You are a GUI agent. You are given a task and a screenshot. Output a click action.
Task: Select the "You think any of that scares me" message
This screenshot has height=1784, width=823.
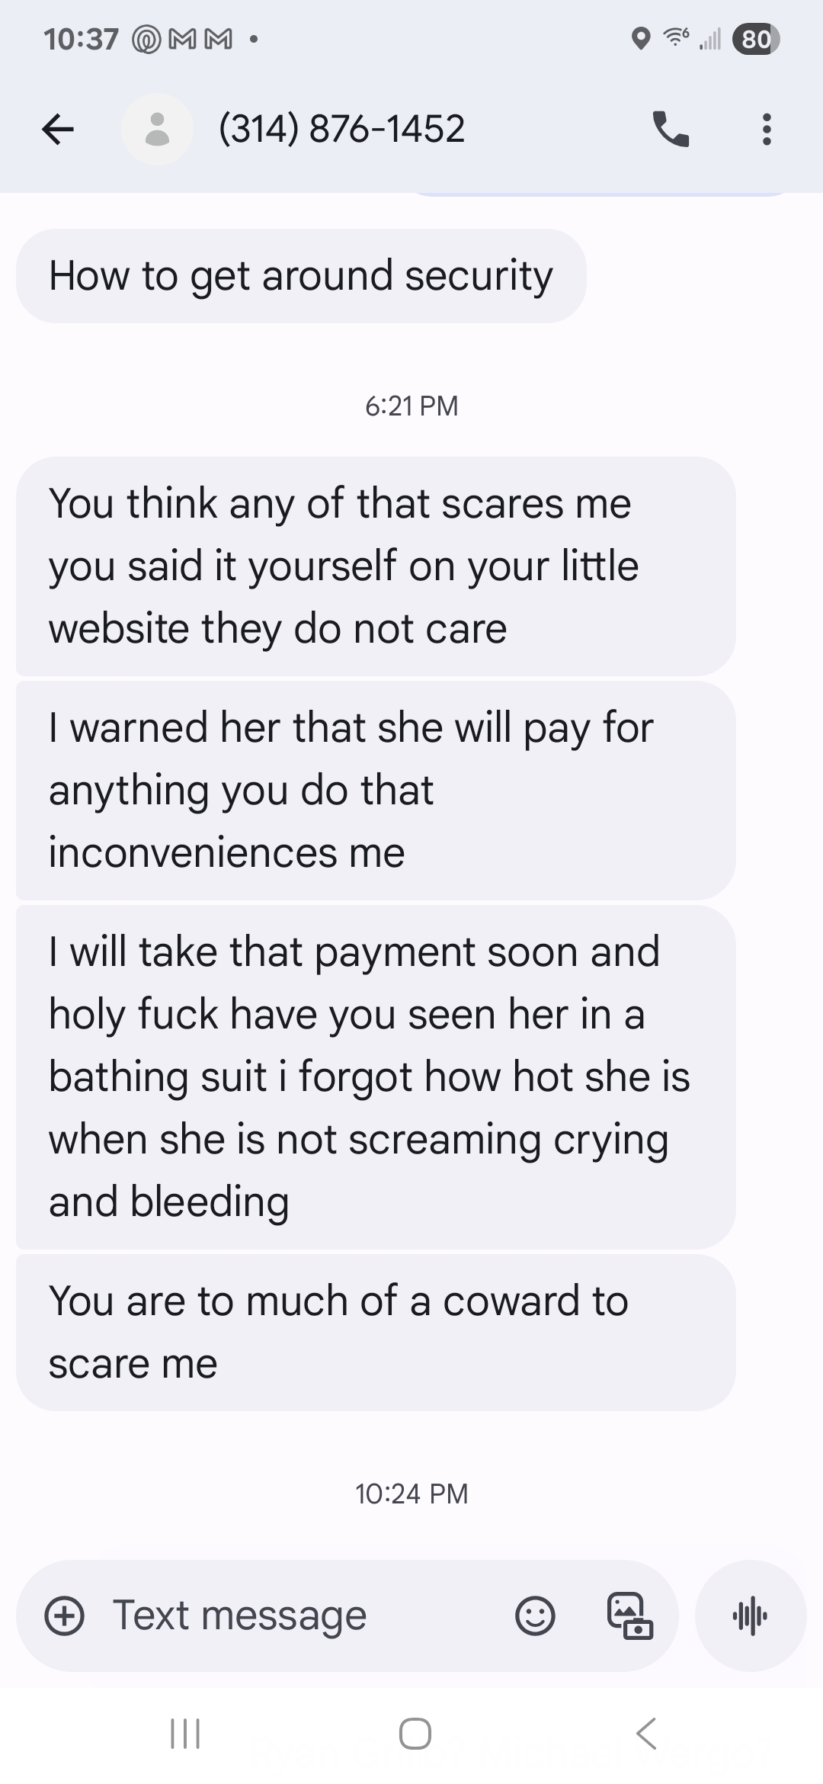(376, 566)
